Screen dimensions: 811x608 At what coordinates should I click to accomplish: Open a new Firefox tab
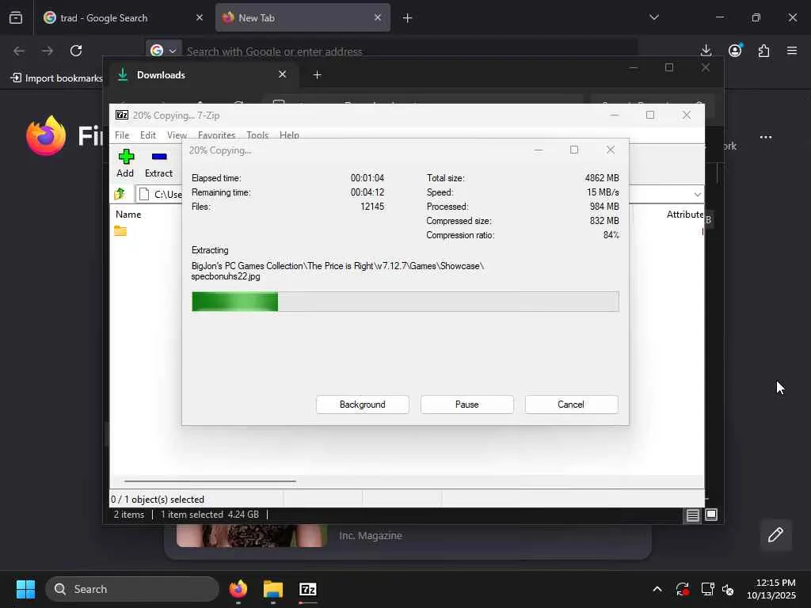click(x=407, y=18)
